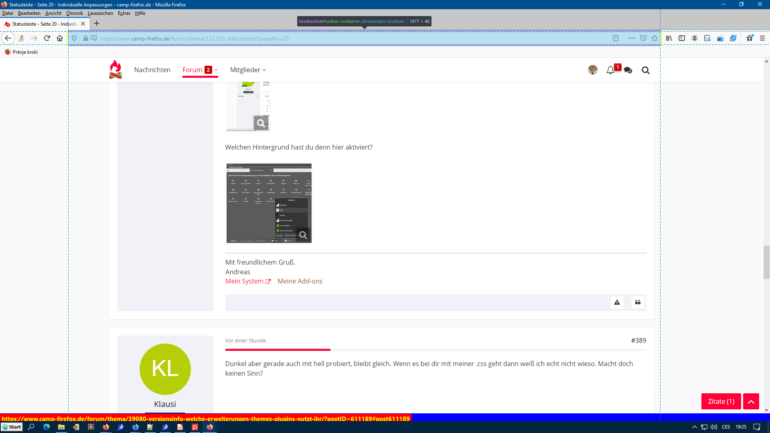Open the Lesezeichen menu

pos(100,13)
